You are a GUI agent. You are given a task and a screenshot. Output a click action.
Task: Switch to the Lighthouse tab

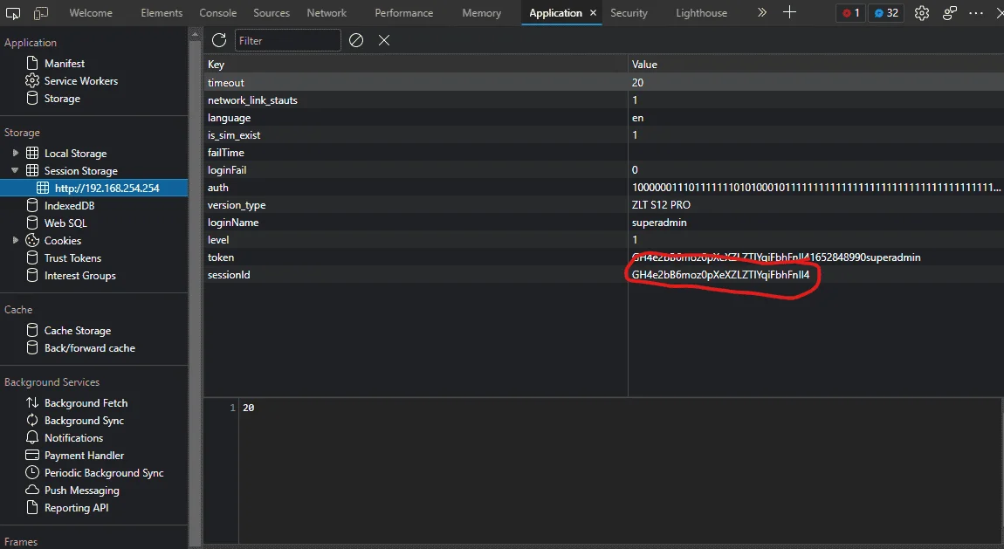(701, 13)
